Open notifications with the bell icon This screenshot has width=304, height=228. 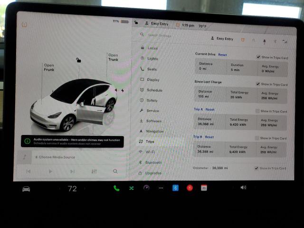coord(264,41)
